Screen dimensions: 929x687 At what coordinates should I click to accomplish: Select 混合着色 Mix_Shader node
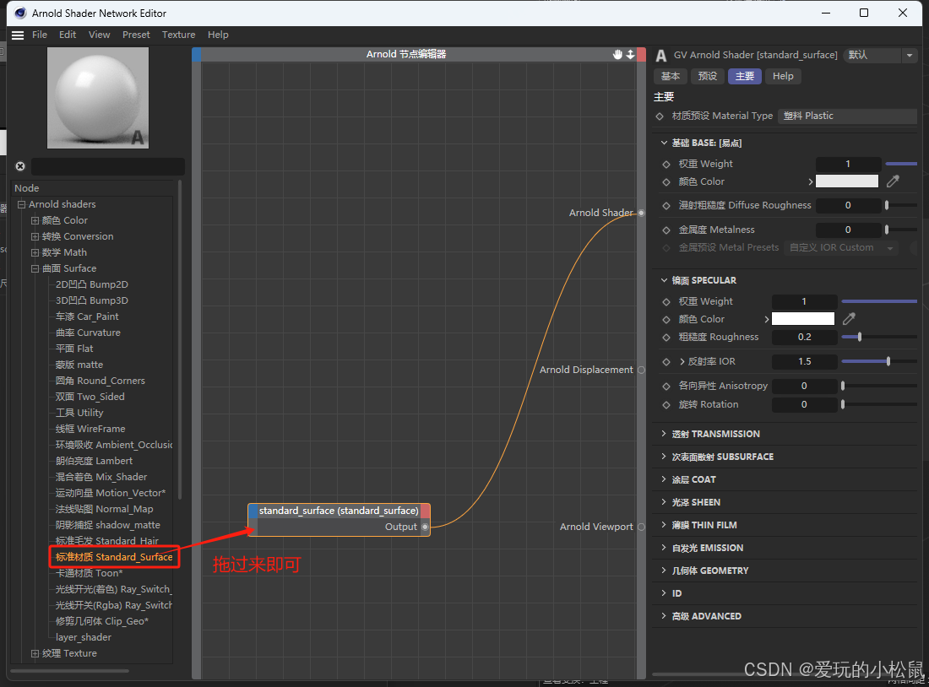point(101,478)
